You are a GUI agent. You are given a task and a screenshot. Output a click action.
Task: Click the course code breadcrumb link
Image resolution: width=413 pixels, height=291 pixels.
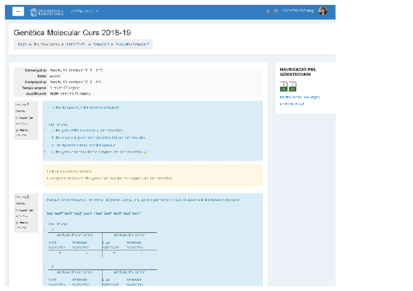pyautogui.click(x=75, y=44)
